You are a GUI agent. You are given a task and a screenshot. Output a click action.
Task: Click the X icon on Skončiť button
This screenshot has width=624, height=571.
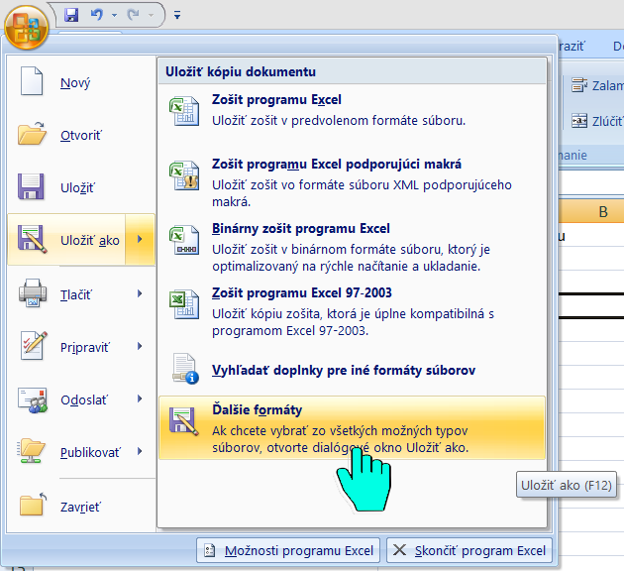coord(399,550)
